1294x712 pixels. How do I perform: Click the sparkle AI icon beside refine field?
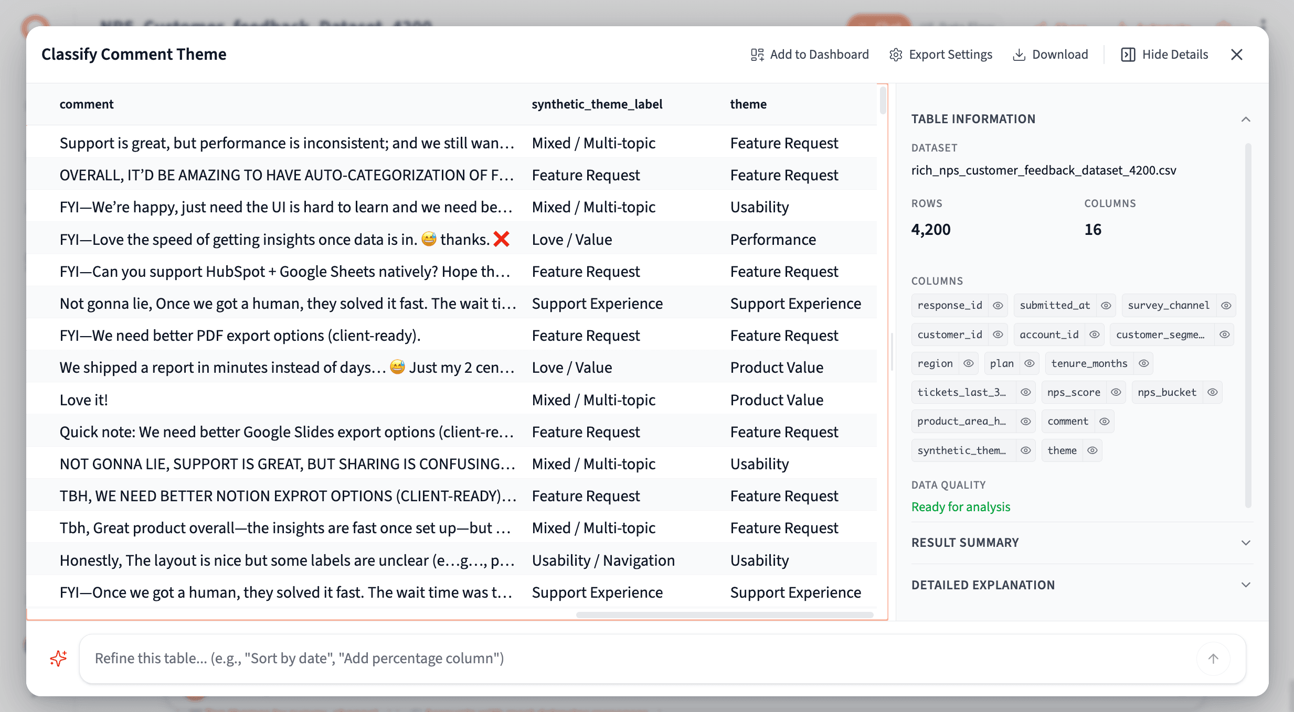[x=58, y=659]
